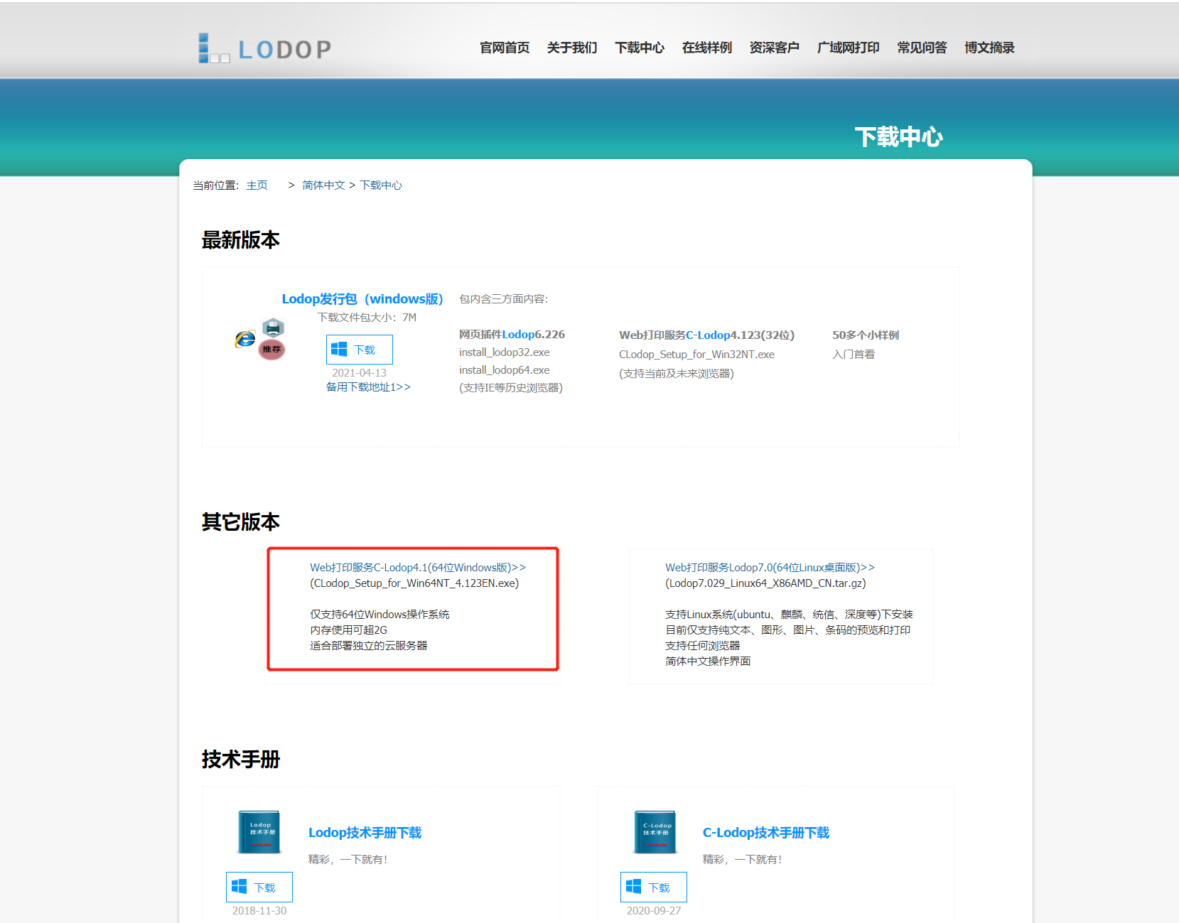Open Web打印服务Lodop7.0(64位Linux桌面版)>> link
The width and height of the screenshot is (1179, 923).
(770, 568)
